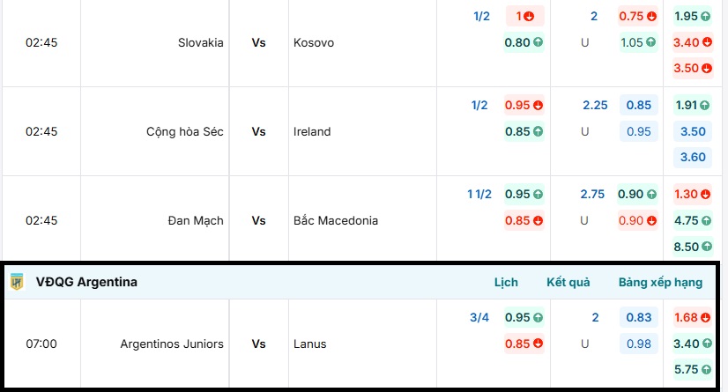This screenshot has width=728, height=392.
Task: Click Cộng hòa Séc handicap odds 0.95
Action: coord(524,105)
